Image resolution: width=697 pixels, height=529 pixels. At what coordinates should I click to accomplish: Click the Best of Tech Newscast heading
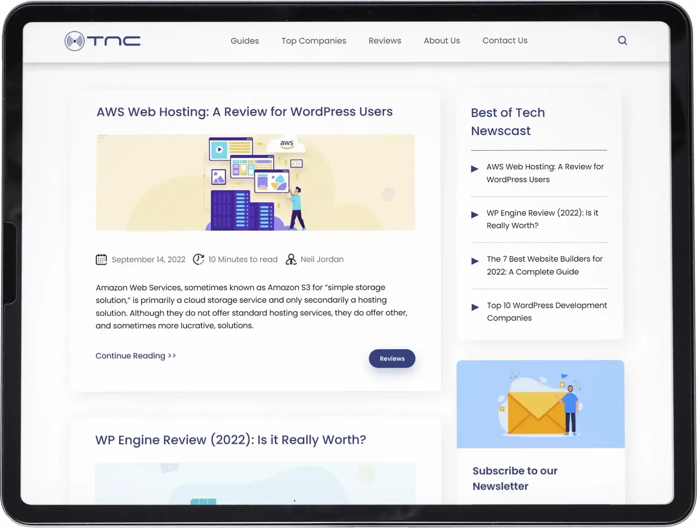(508, 122)
